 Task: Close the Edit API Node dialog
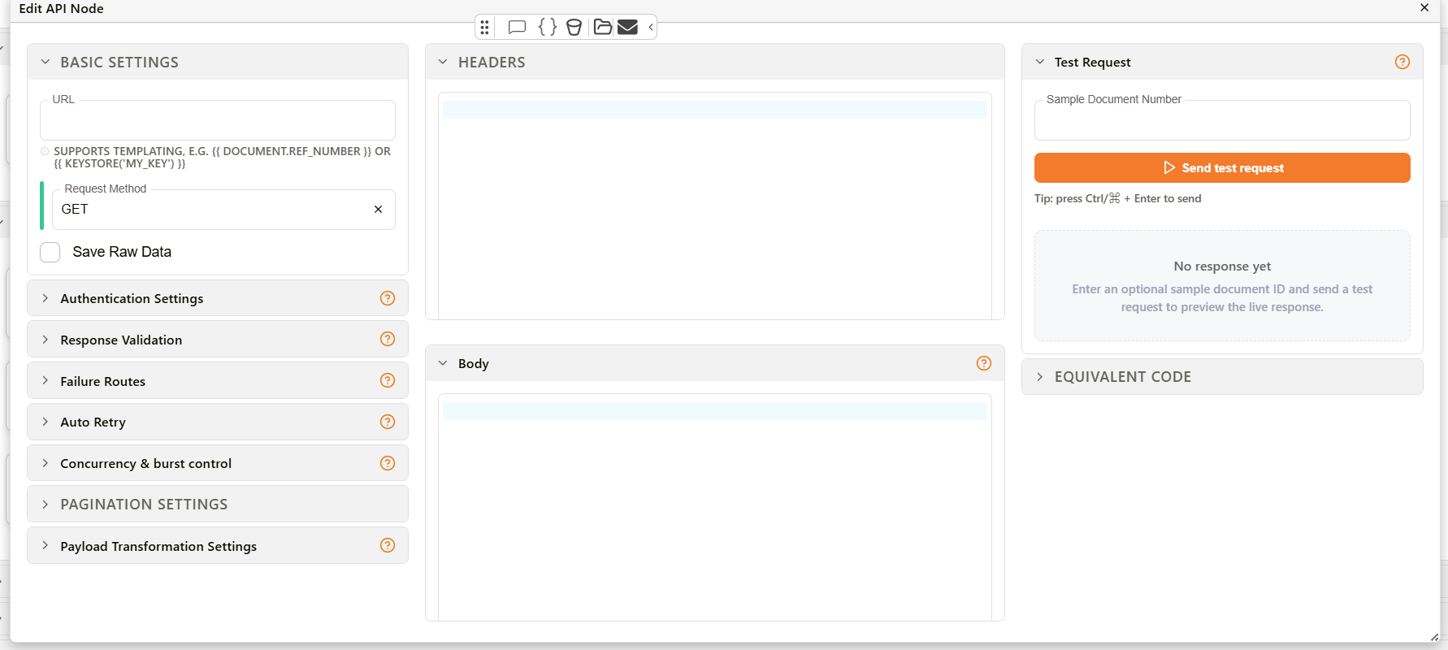pyautogui.click(x=1424, y=8)
